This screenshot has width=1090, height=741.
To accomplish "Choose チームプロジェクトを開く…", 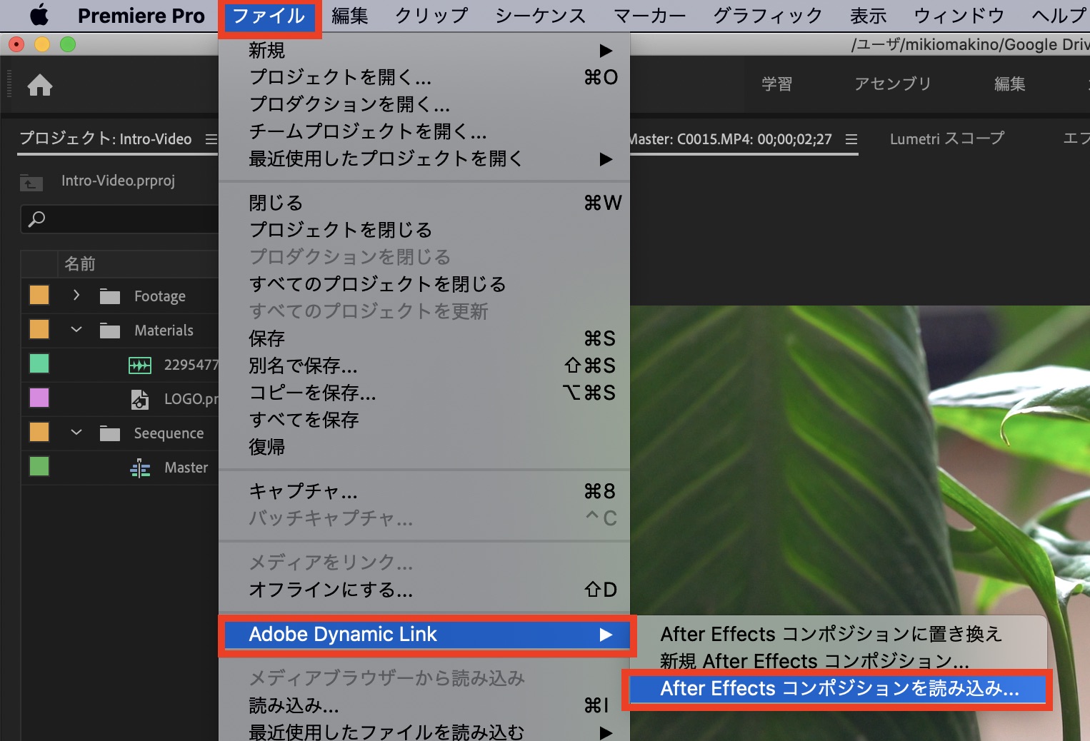I will click(424, 131).
